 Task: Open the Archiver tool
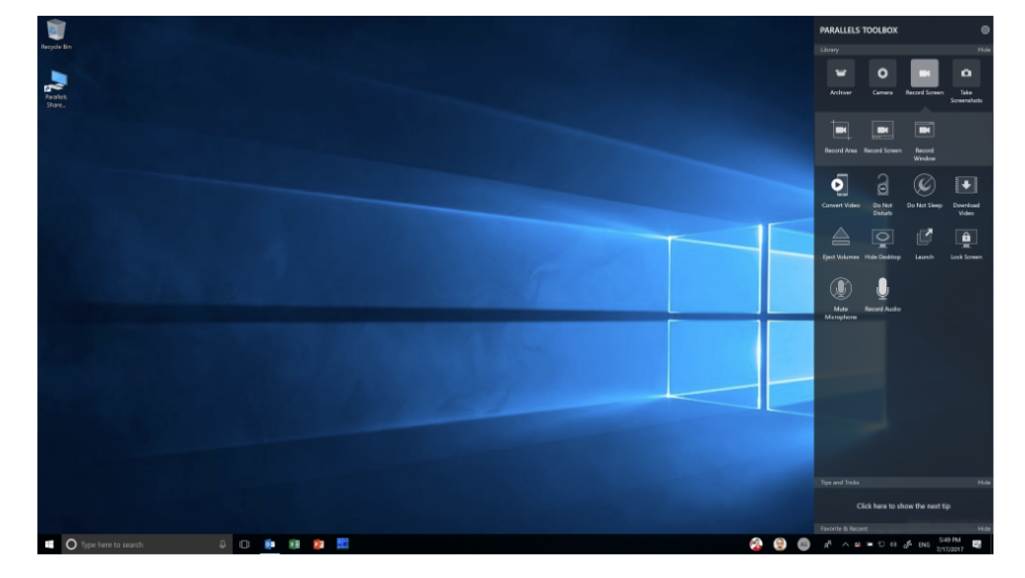point(841,78)
